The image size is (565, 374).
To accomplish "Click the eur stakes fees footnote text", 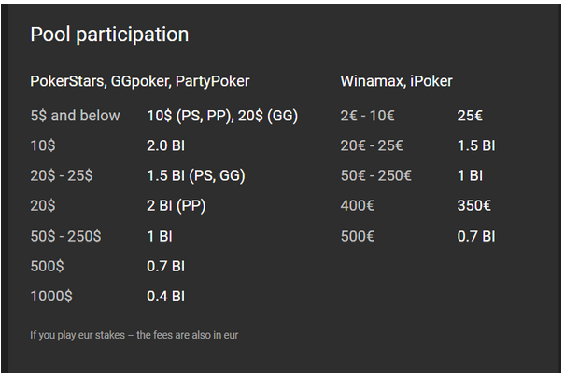I will 134,334.
